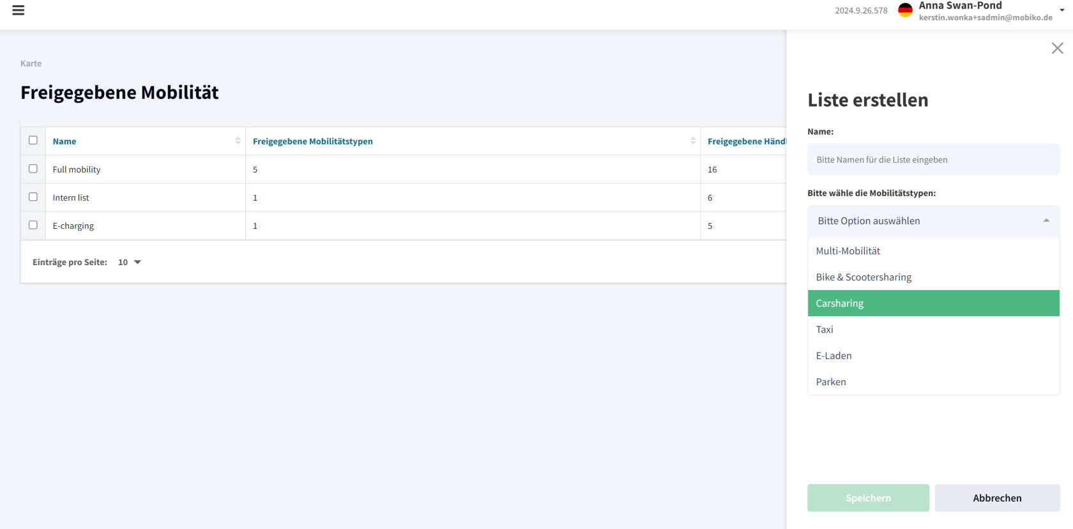Click the Abbrechen button
This screenshot has height=529, width=1073.
tap(996, 498)
